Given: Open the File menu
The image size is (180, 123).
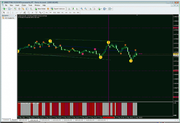Looking at the screenshot, I should pos(6,5).
